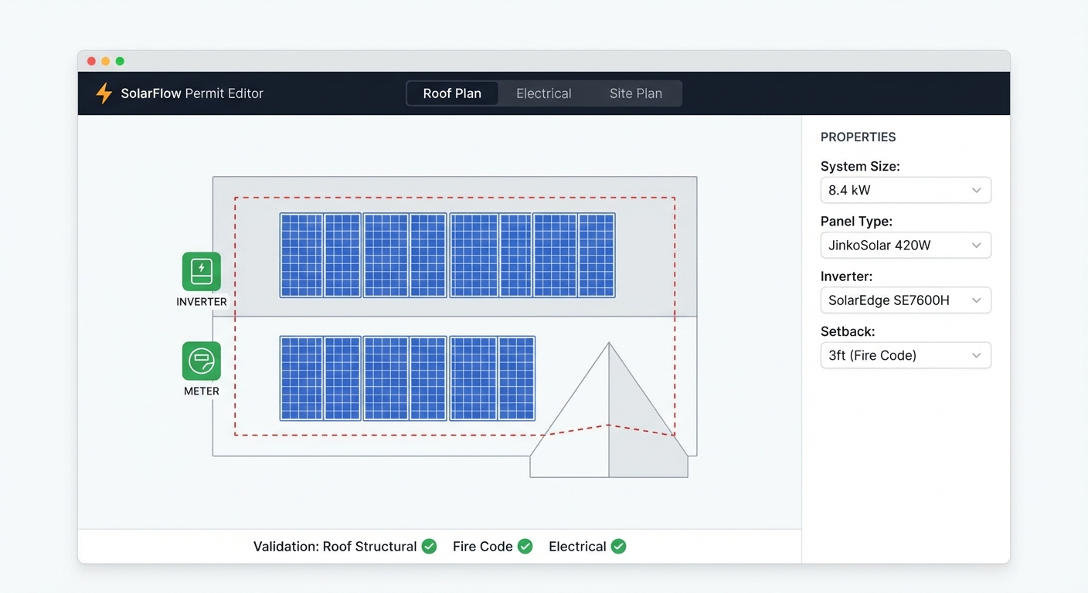Screen dimensions: 1088x593
Task: Select the SolarEdge SE7600H inverter field
Action: 905,300
